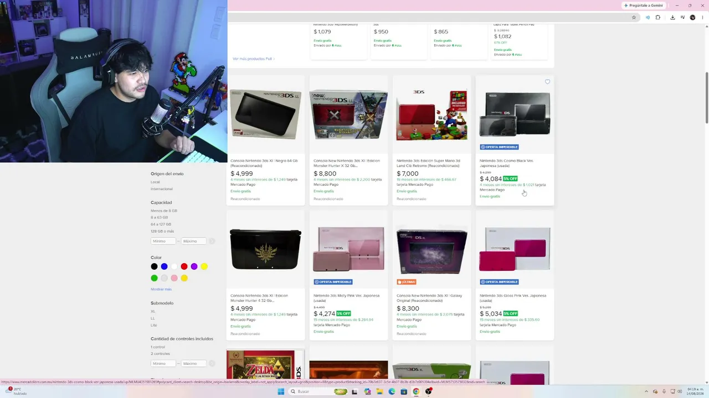
Task: Click the microphone icon in the system tray
Action: tap(664, 391)
